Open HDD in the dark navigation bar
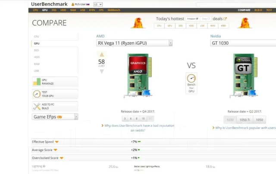Screen dimensions: 276x174 click(x=63, y=10)
